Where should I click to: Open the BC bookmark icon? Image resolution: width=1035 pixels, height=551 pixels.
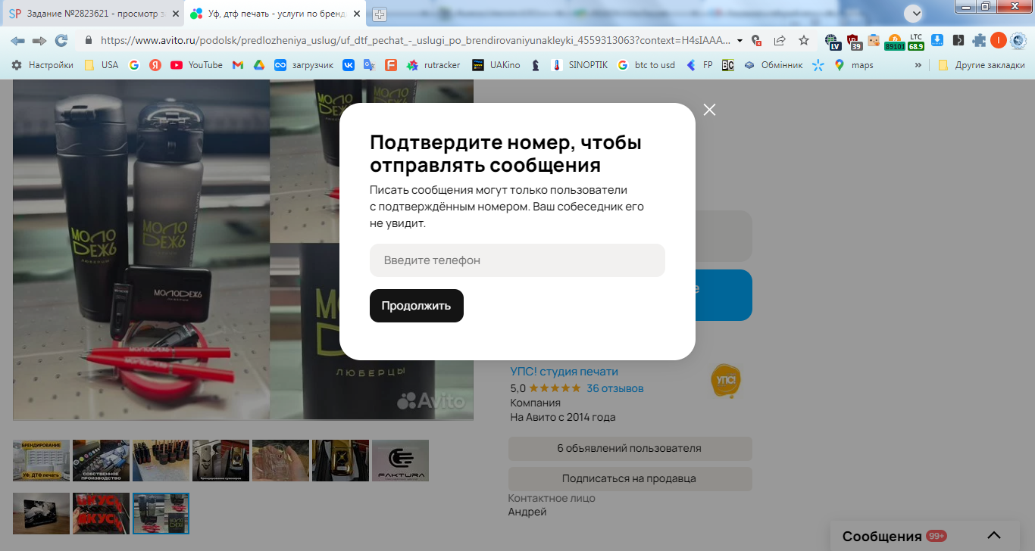pos(728,65)
